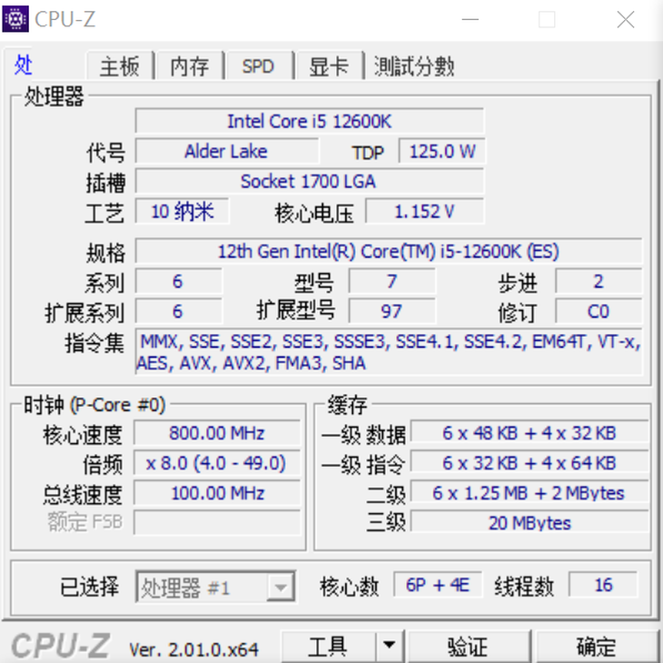
Task: Click the 一级 数据 cache value 6 x 48 KB
Action: pos(529,433)
